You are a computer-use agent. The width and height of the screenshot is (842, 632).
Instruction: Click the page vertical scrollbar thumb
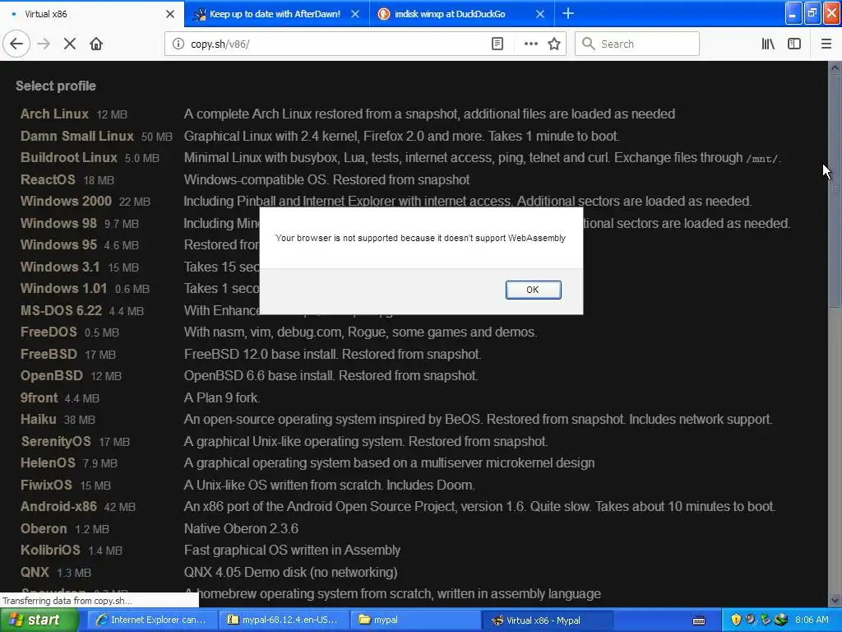(835, 191)
